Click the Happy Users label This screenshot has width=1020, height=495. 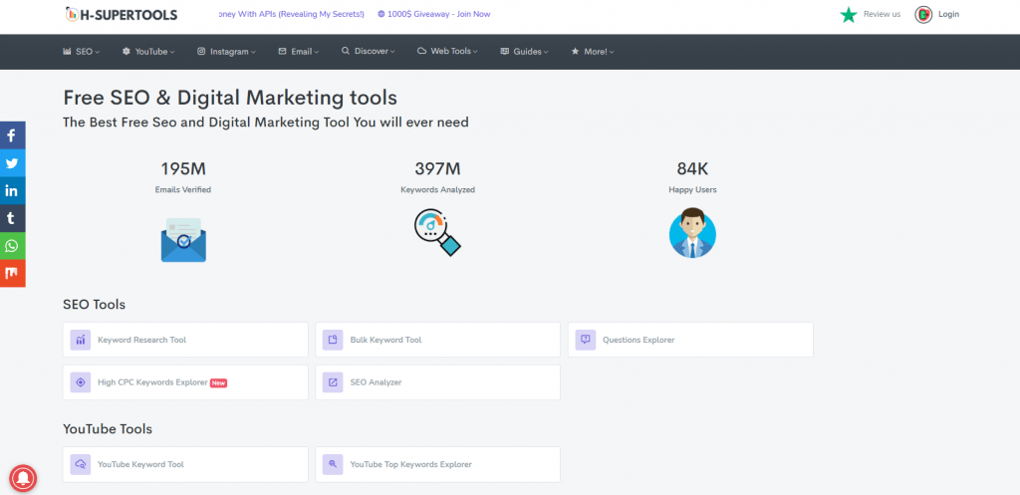[x=693, y=190]
